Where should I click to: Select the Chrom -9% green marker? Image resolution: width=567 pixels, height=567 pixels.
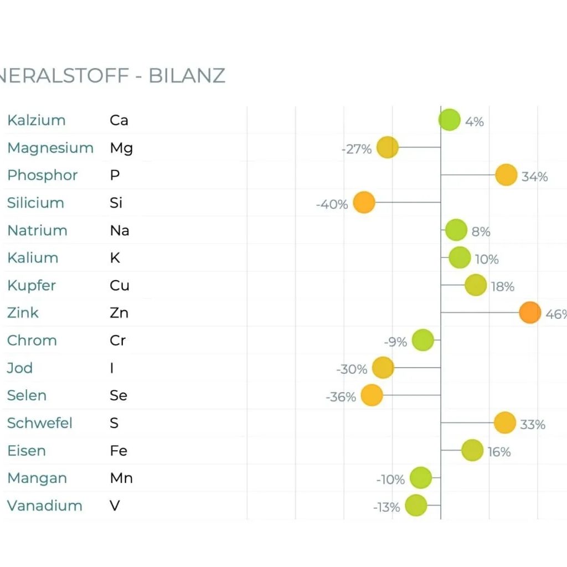pos(423,340)
